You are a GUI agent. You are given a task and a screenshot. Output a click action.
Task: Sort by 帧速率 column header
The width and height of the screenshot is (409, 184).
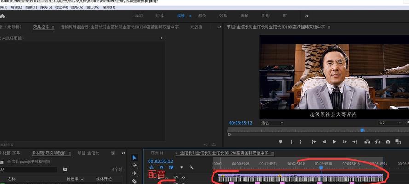click(73, 179)
